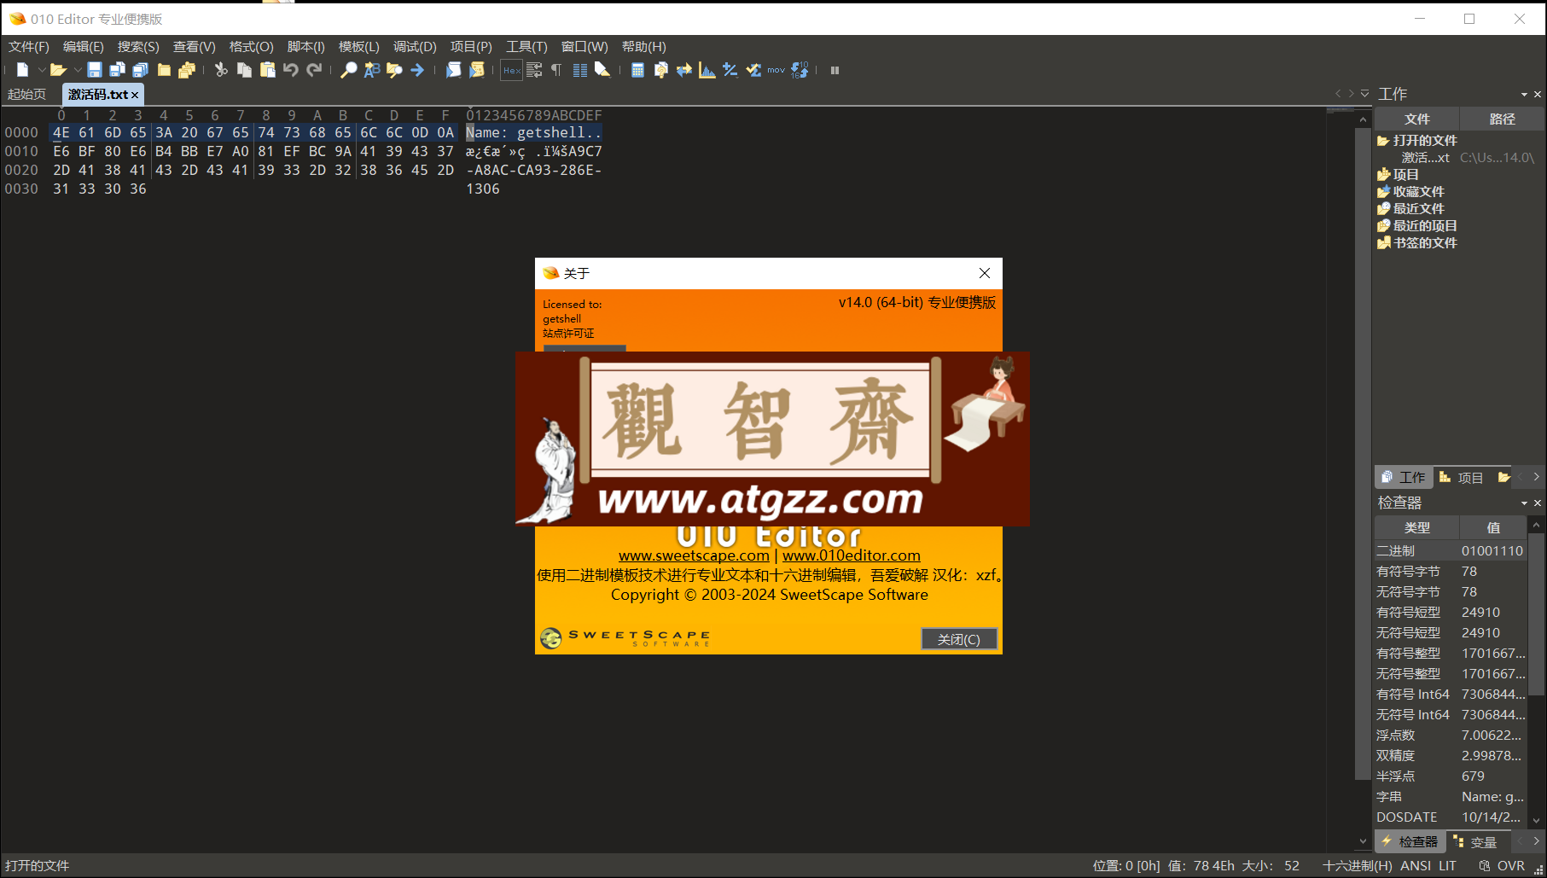Toggle word wrap in toolbar

(534, 70)
